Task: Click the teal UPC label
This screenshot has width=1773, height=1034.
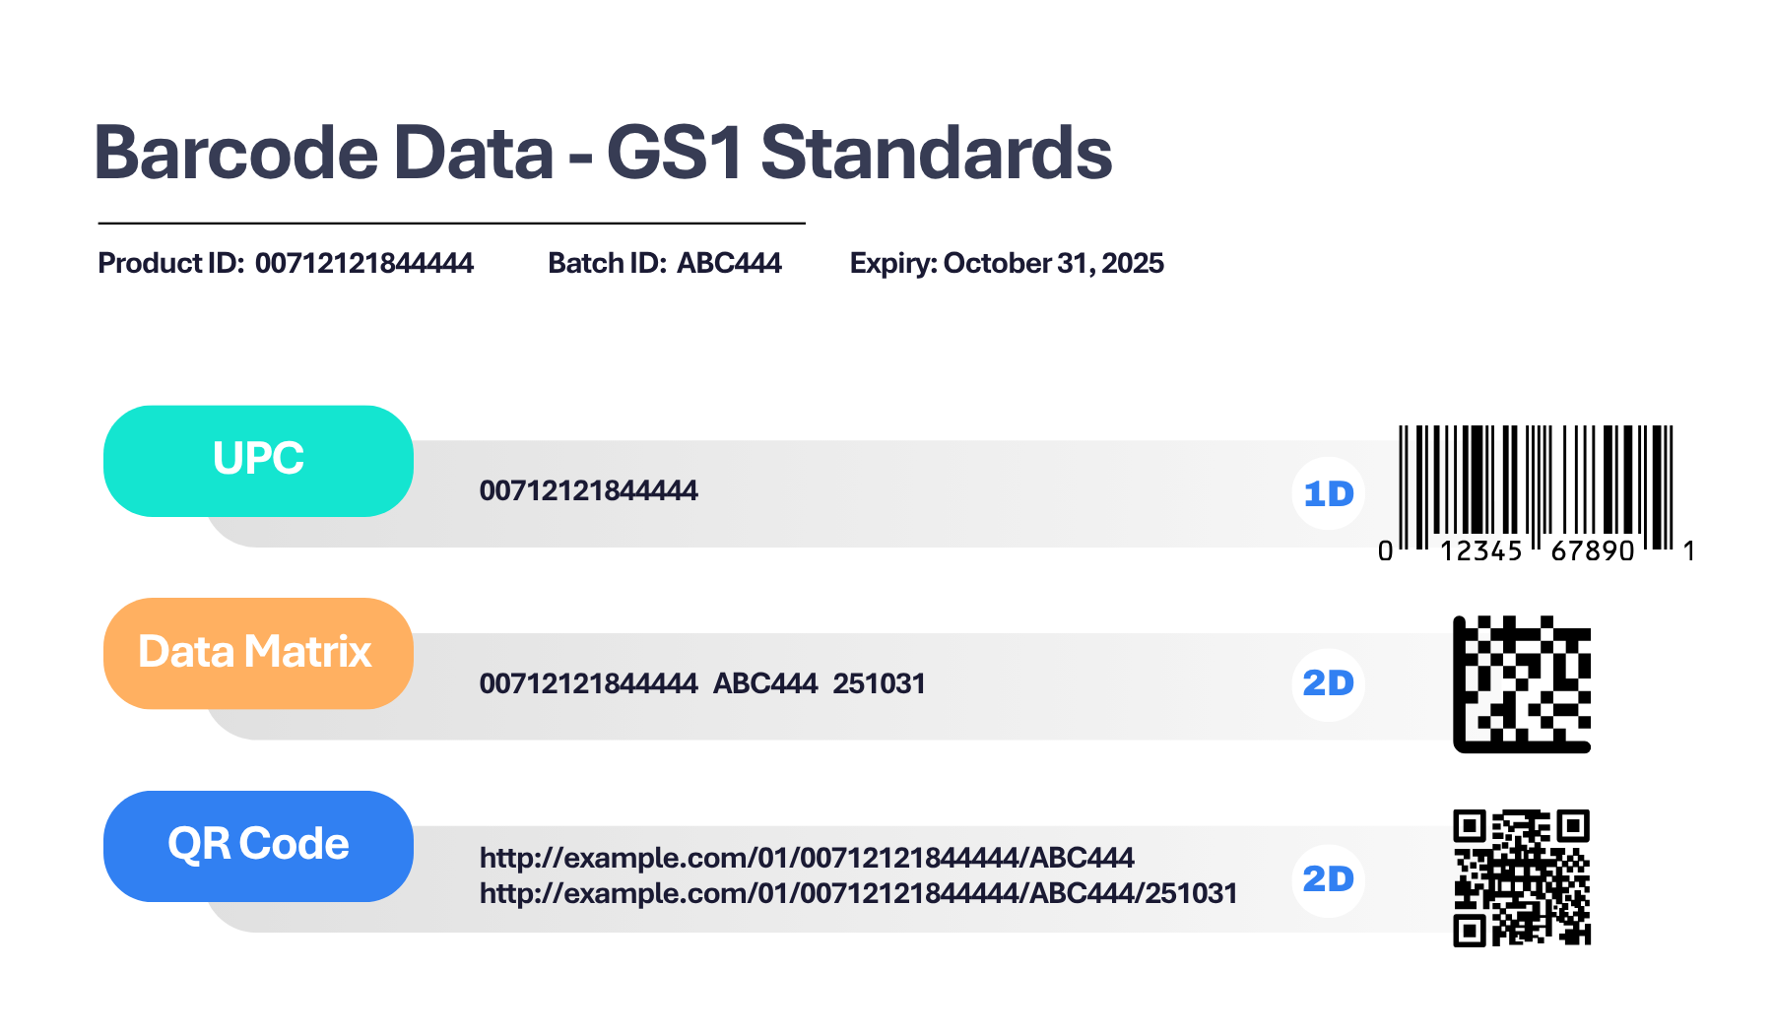Action: click(x=258, y=460)
